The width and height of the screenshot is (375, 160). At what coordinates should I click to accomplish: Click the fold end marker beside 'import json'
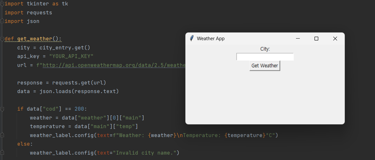pos(2,21)
